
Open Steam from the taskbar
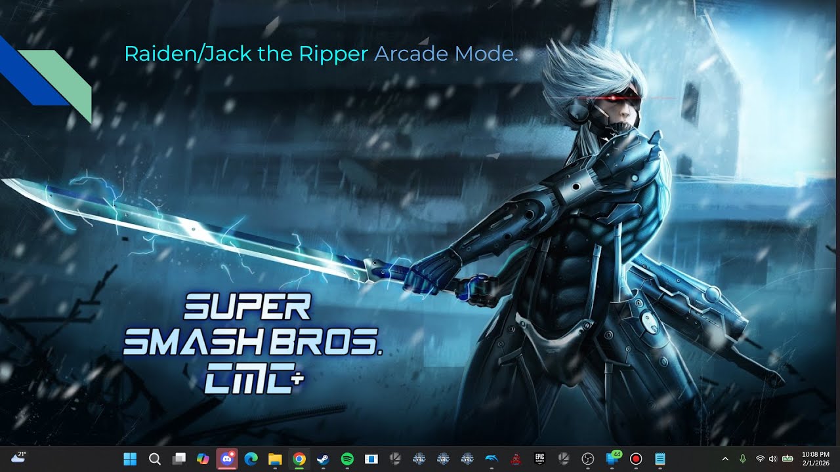coord(324,459)
